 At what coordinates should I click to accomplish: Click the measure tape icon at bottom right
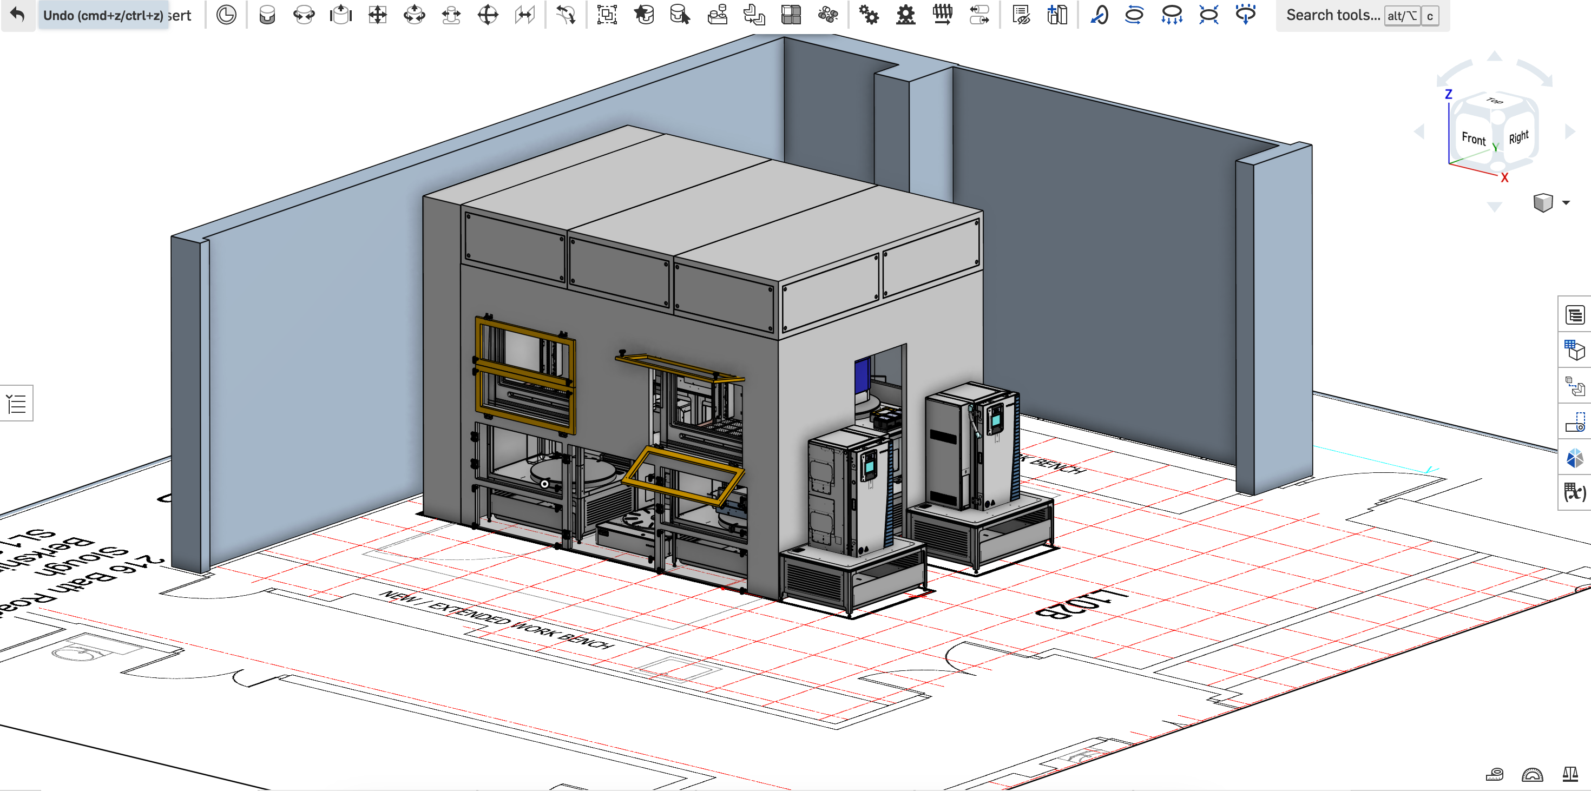point(1495,774)
